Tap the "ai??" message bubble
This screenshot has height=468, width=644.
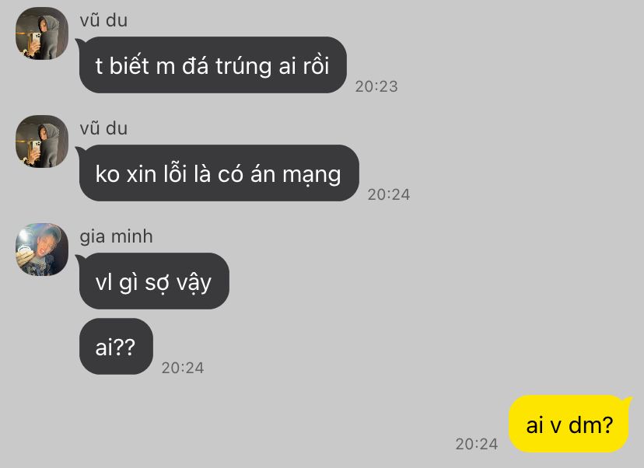[116, 346]
